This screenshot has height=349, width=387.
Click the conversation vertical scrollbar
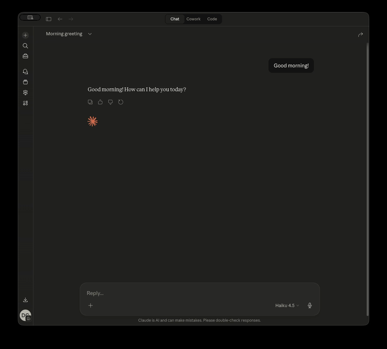pyautogui.click(x=368, y=180)
